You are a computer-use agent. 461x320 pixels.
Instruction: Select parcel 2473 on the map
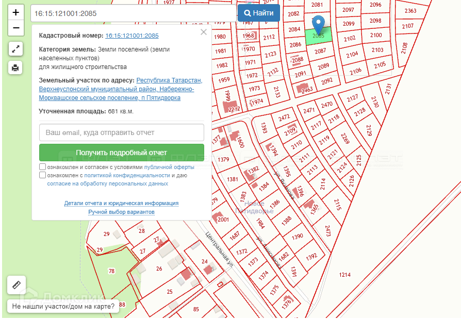[328, 231]
